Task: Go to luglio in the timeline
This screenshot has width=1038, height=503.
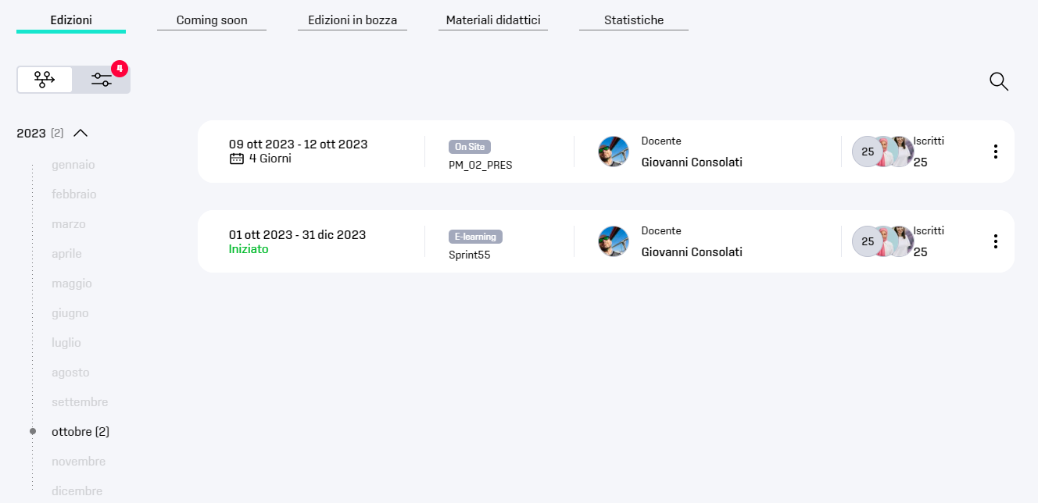Action: [x=66, y=343]
